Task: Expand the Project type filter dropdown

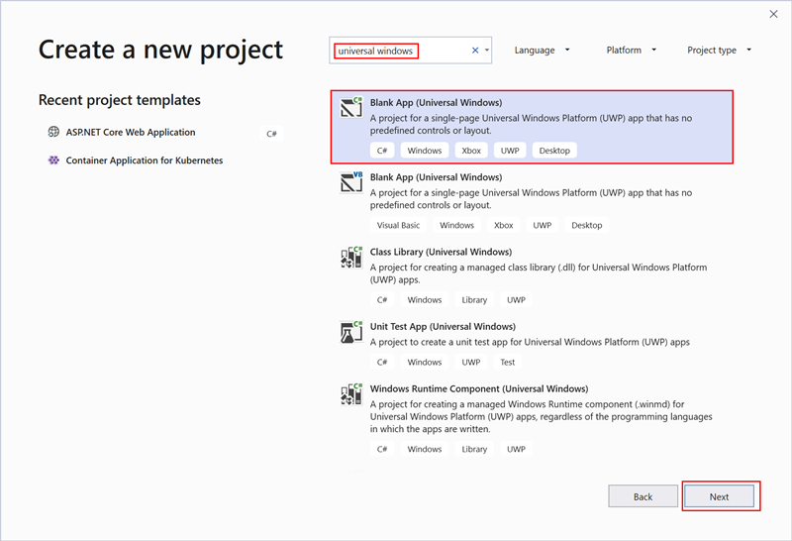Action: pyautogui.click(x=719, y=50)
